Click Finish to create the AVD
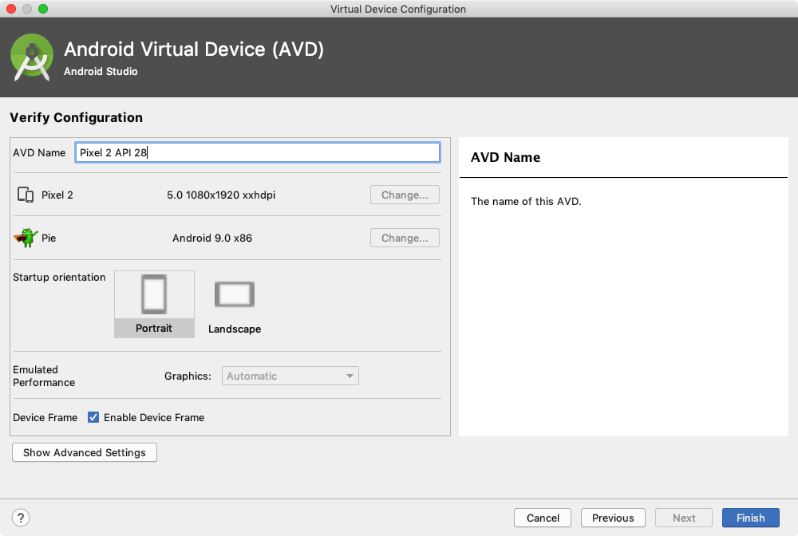This screenshot has width=798, height=536. click(751, 518)
